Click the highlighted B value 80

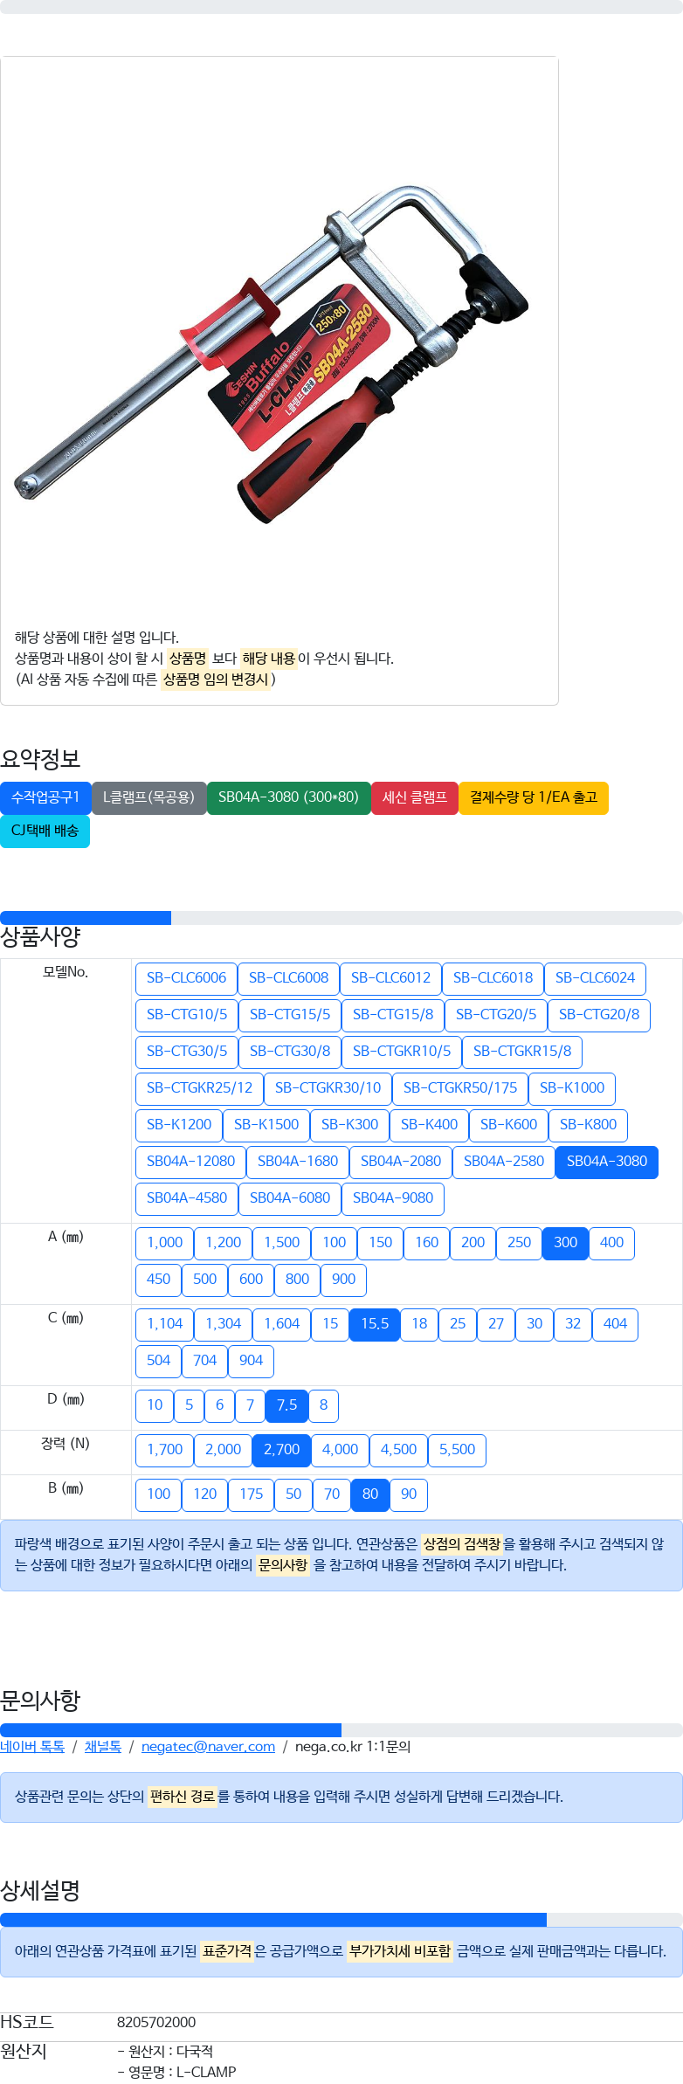pos(370,1494)
